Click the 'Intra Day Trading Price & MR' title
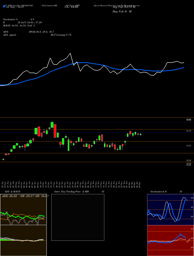194x256 pixels. [x=71, y=192]
